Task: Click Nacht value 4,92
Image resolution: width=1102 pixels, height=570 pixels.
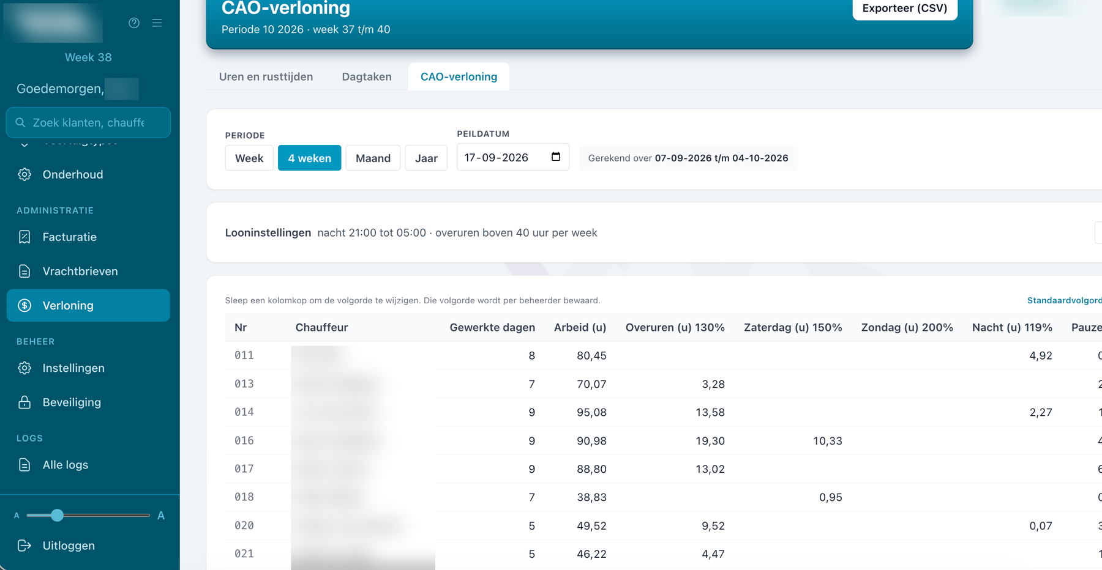Action: 1041,355
